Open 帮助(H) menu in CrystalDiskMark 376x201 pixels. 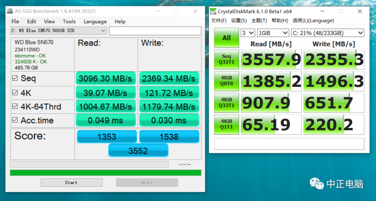pyautogui.click(x=280, y=21)
